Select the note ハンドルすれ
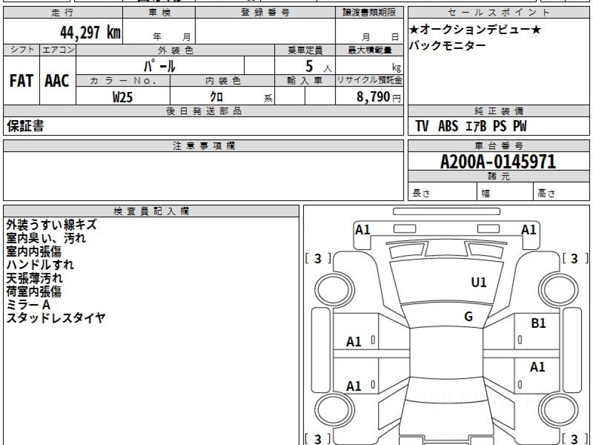This screenshot has width=593, height=445. point(40,265)
